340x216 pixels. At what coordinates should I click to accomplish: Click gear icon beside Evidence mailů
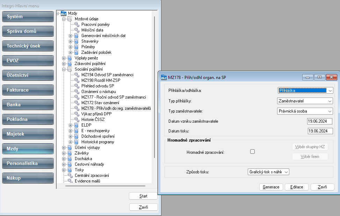70,181
